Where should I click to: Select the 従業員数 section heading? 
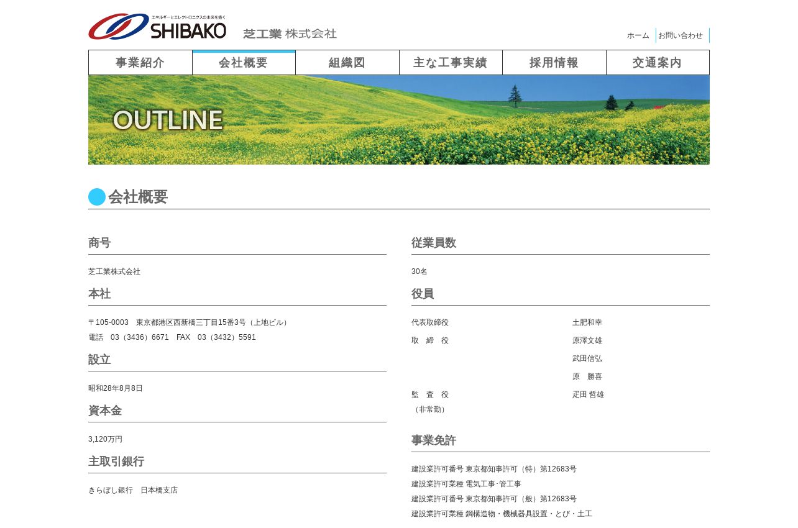click(x=434, y=243)
